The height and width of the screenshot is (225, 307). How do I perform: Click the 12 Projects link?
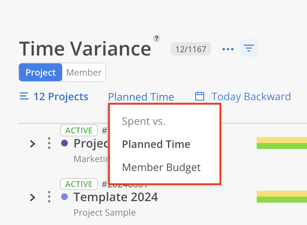pos(61,96)
